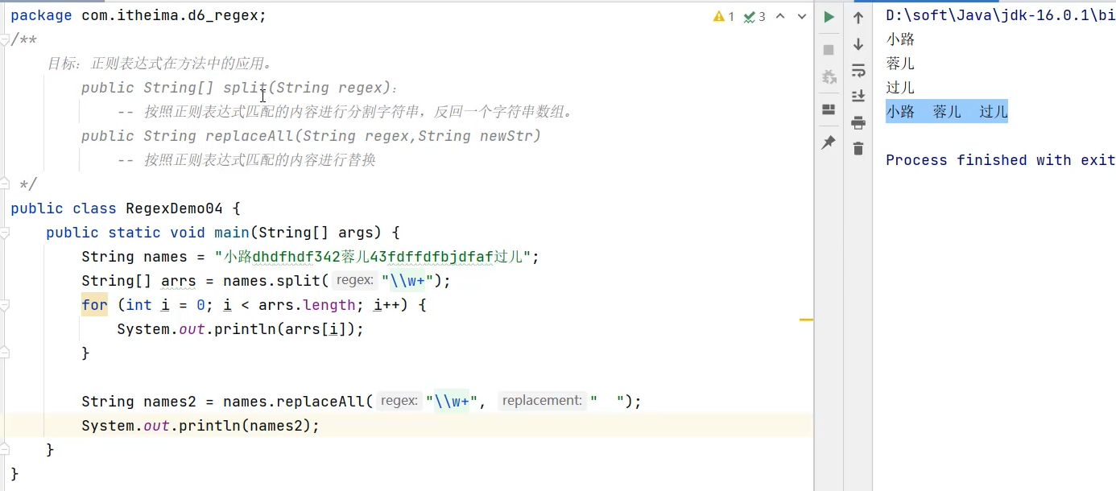Click the "Process finished with exit" console line
Viewport: 1116px width, 491px height.
[1000, 160]
